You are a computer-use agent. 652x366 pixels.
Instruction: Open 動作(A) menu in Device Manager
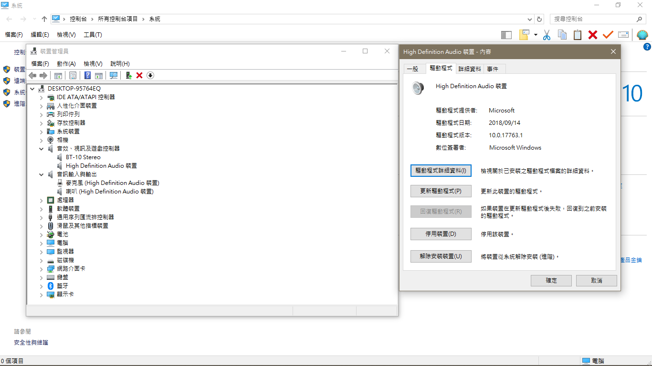(x=66, y=64)
